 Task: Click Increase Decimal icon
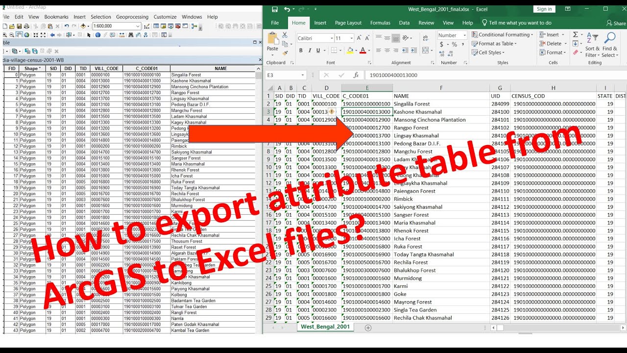[442, 54]
